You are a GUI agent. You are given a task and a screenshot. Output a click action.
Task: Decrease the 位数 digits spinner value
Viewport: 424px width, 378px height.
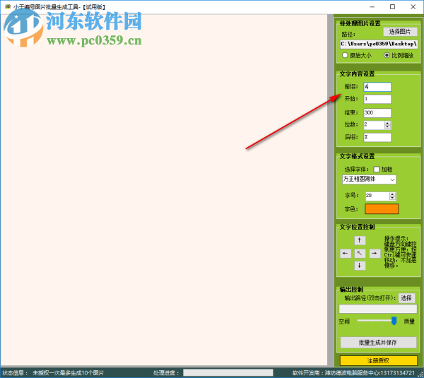click(x=387, y=126)
